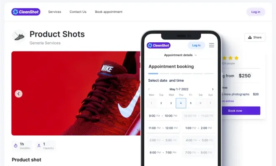Click the shoe icon beside Product Shots
This screenshot has height=166, width=276.
tap(19, 36)
